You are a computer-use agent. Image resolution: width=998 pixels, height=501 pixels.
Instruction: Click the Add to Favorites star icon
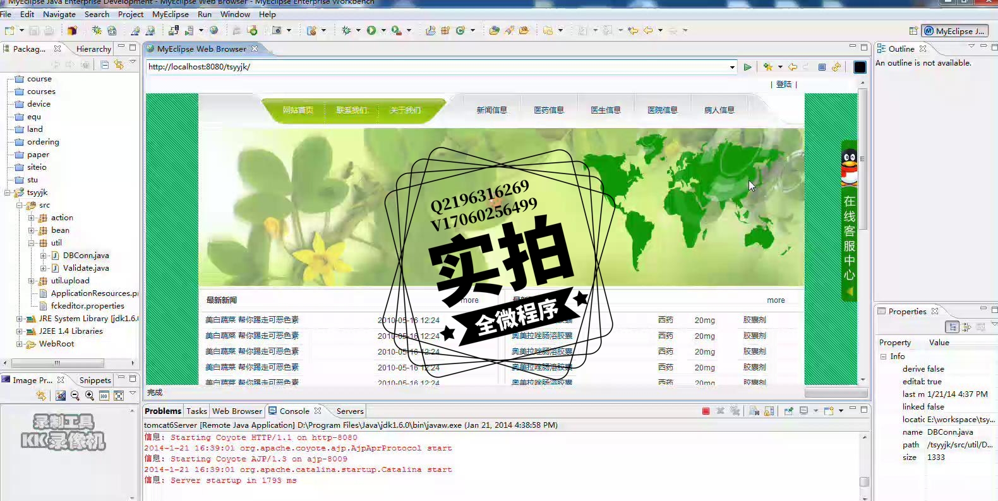click(768, 67)
